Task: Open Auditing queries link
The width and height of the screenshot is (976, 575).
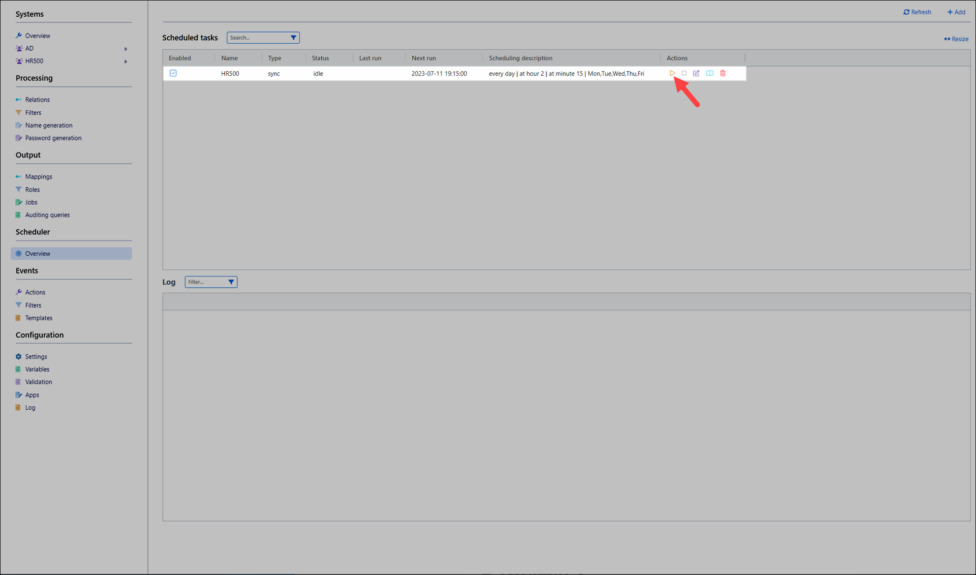Action: click(x=47, y=215)
